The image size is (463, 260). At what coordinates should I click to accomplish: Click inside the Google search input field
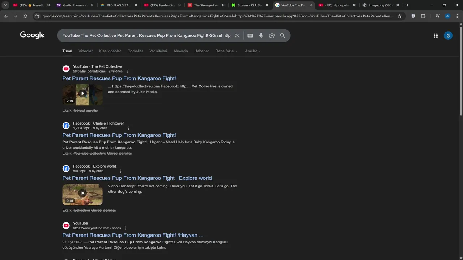pyautogui.click(x=146, y=35)
